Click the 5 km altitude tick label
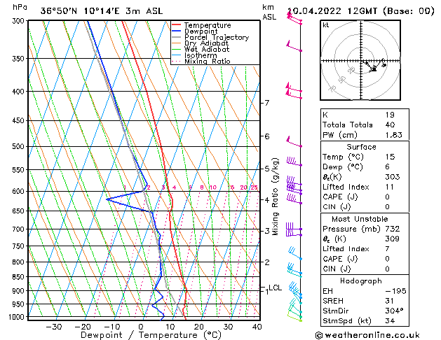The height and width of the screenshot is (340, 441). [x=267, y=169]
